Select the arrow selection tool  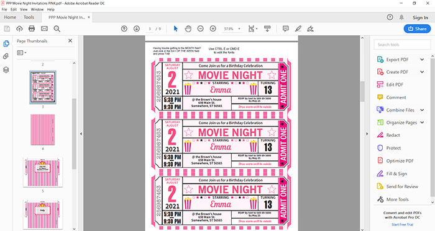coord(176,28)
